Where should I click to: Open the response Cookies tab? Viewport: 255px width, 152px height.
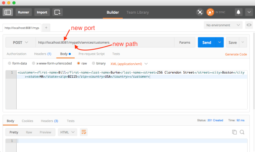pyautogui.click(x=27, y=121)
